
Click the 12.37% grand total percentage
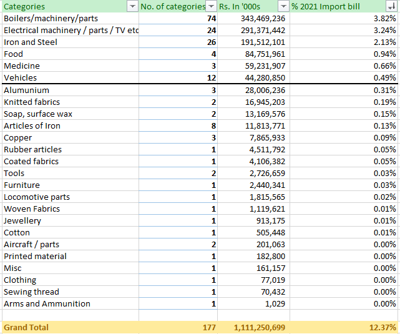(x=344, y=327)
